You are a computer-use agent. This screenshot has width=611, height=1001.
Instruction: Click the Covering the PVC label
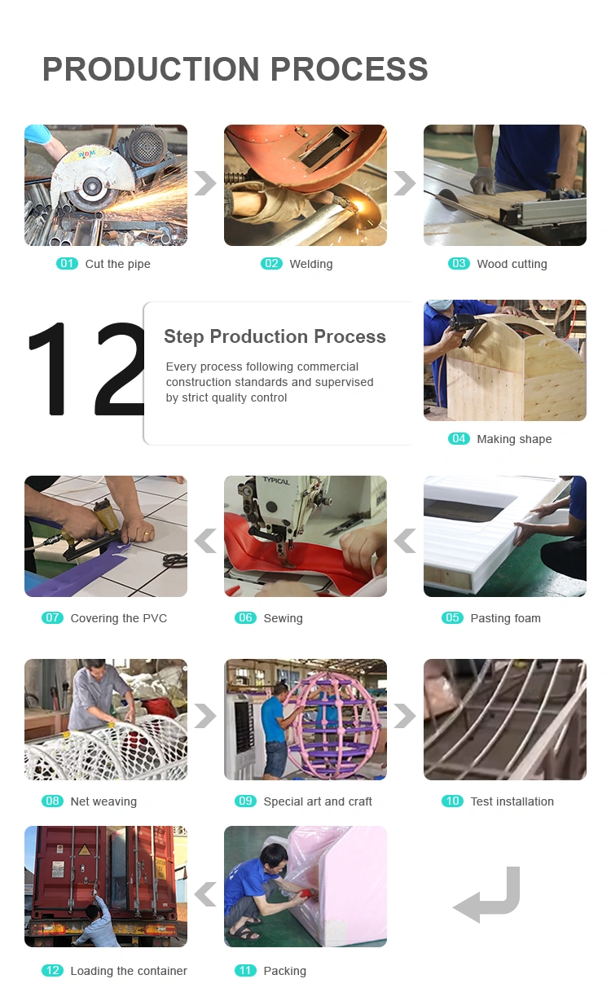click(119, 618)
